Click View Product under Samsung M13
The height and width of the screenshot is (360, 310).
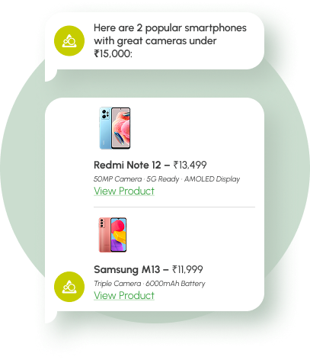coord(124,296)
